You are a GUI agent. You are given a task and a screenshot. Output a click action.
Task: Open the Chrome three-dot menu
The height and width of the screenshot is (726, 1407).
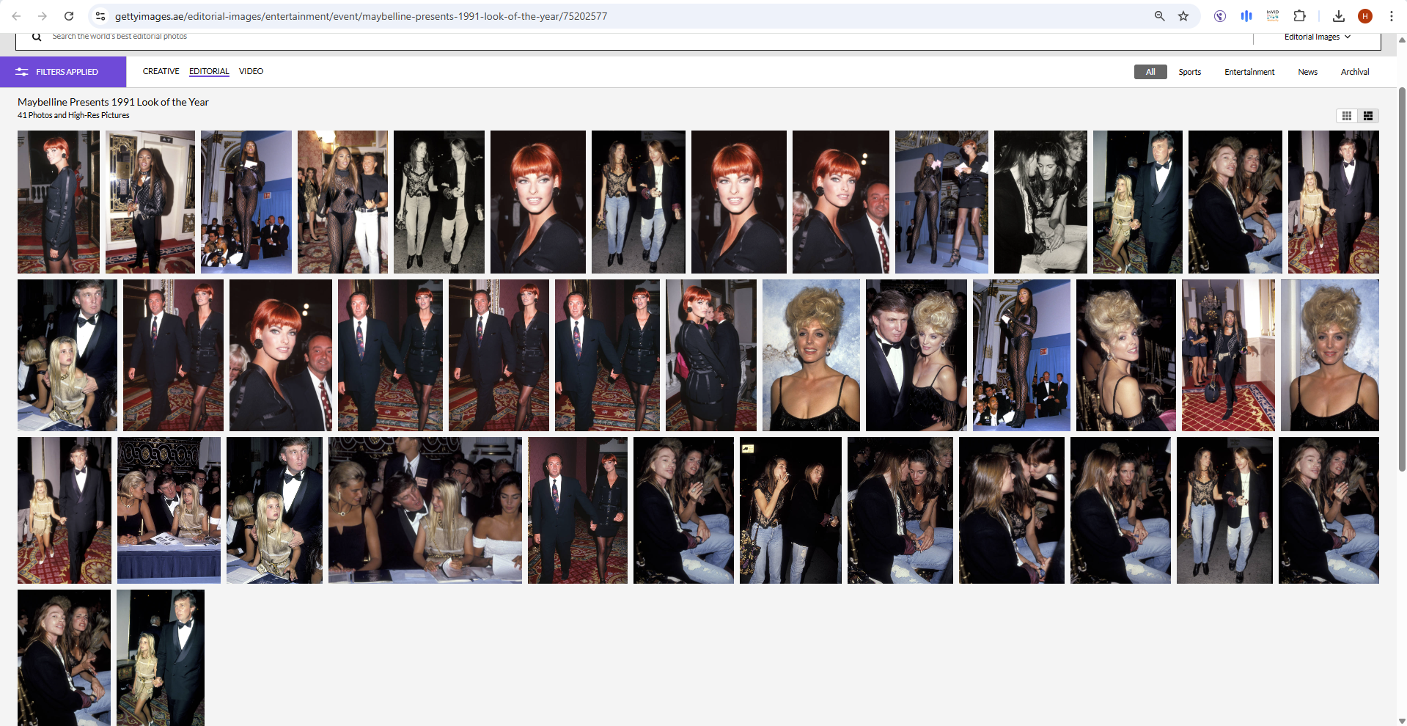[1391, 16]
